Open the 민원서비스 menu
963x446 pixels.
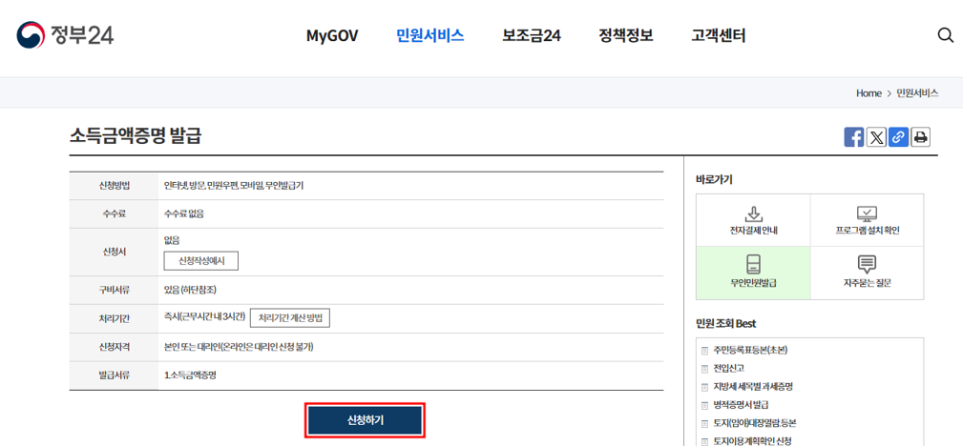point(429,35)
